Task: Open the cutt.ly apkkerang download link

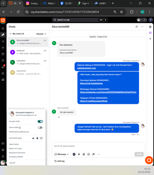Action: click(x=91, y=83)
